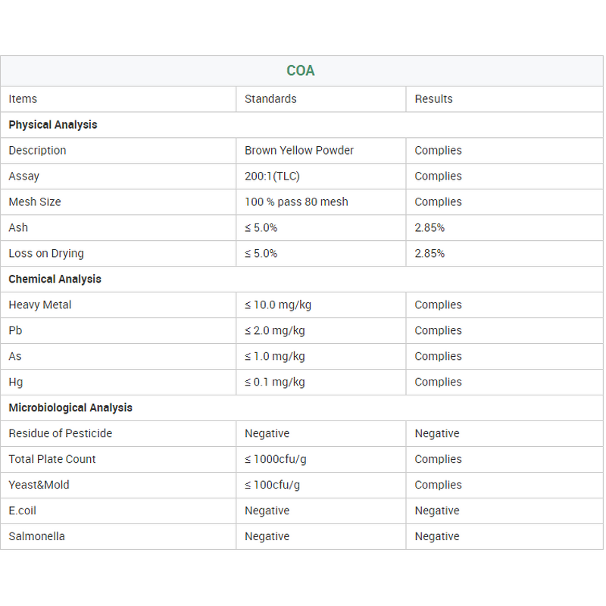Viewport: 606px width, 606px height.
Task: Select the ≤ 1.0 mg/kg arsenic standard
Action: [275, 357]
